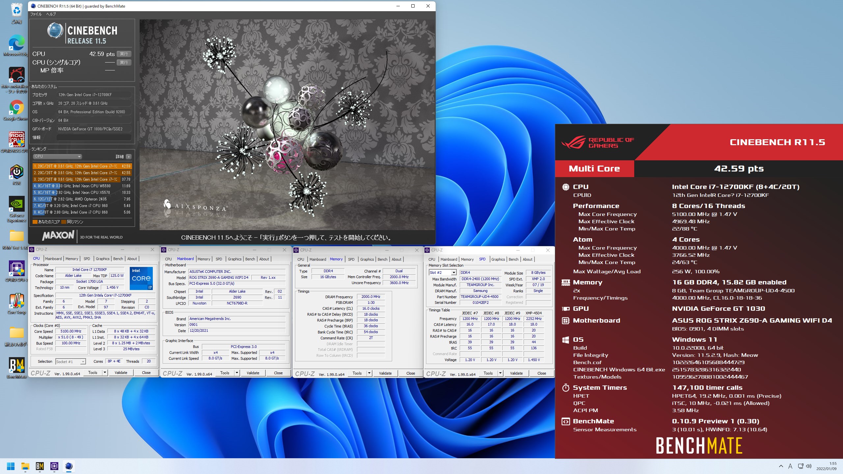Open Microsoft Edge desktop shortcut
The height and width of the screenshot is (474, 843).
click(16, 45)
